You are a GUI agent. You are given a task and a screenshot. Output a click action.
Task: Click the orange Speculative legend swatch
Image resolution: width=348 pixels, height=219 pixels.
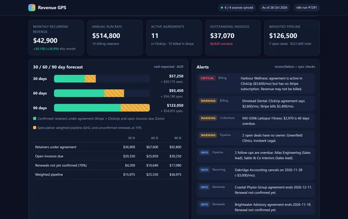(x=35, y=128)
